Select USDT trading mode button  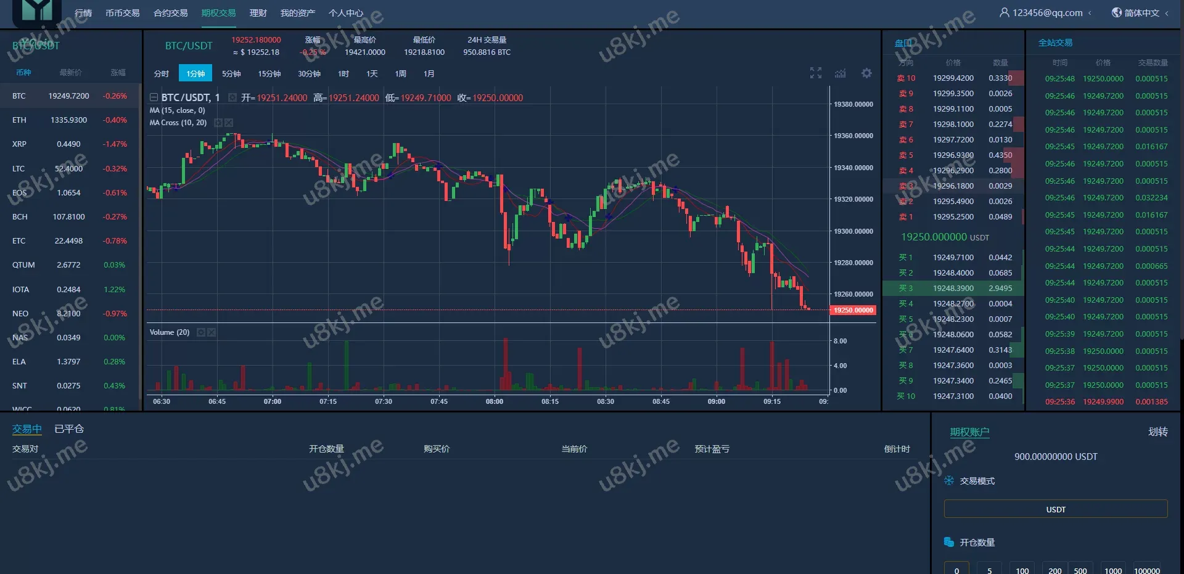click(1055, 509)
